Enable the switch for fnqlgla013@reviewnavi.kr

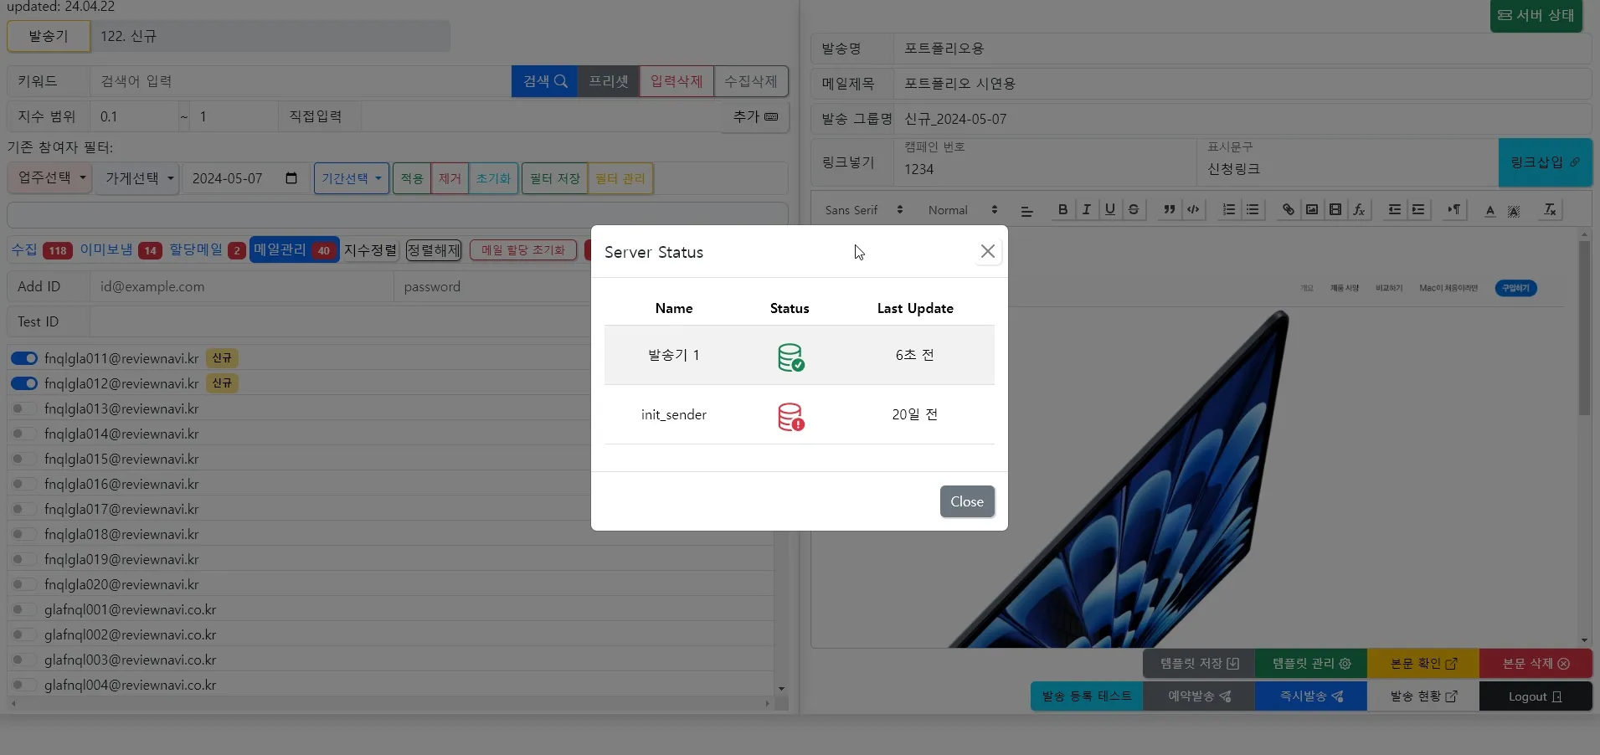tap(24, 408)
